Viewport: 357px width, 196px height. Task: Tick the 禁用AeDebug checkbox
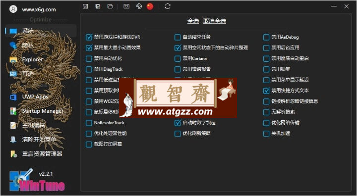(x=266, y=37)
